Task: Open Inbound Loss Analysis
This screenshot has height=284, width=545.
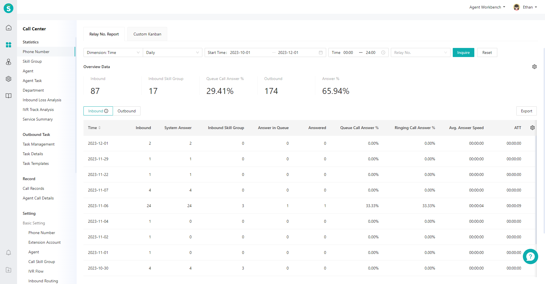Action: coord(42,100)
